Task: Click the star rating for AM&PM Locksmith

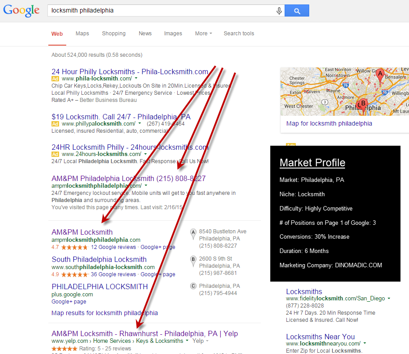Action: point(74,247)
